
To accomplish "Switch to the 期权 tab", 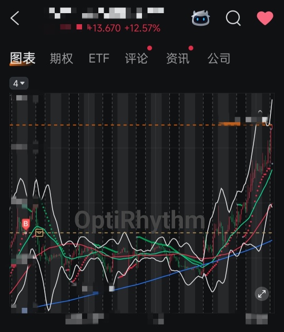I will [62, 58].
